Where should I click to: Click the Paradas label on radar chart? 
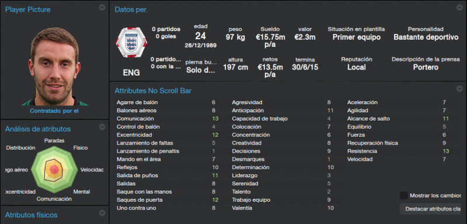coord(54,140)
